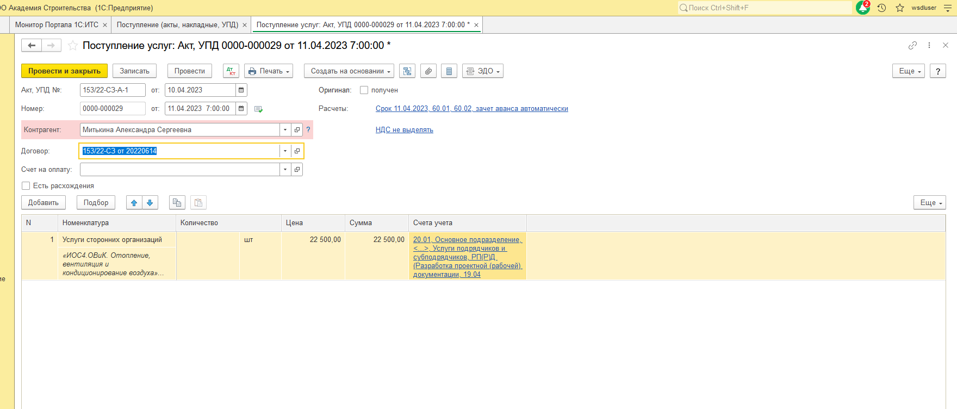Check the Оригинал получен checkbox

click(x=364, y=90)
